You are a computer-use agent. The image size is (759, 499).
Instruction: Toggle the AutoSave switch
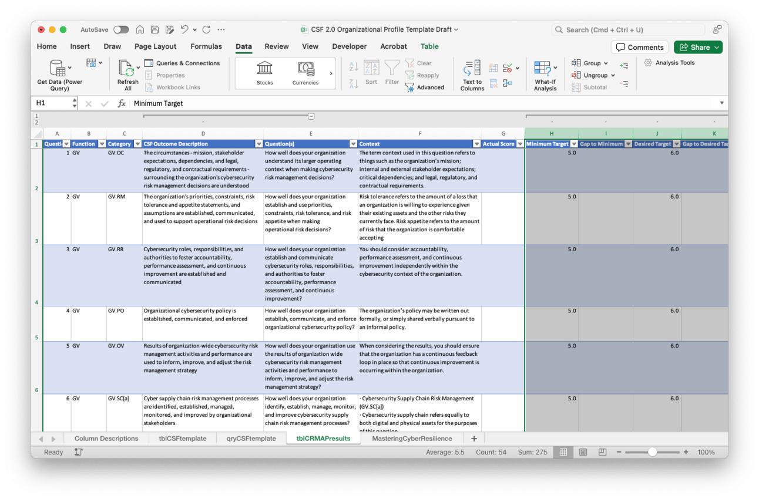pyautogui.click(x=121, y=29)
